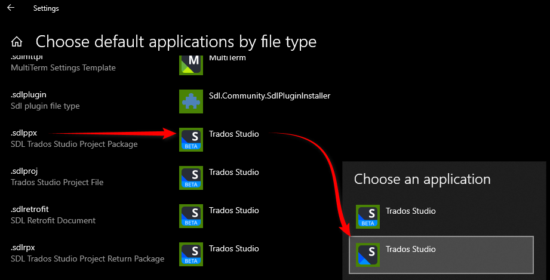Click the puzzle-piece SdlPluginInstaller icon
Screen dimensions: 550x280
point(191,101)
